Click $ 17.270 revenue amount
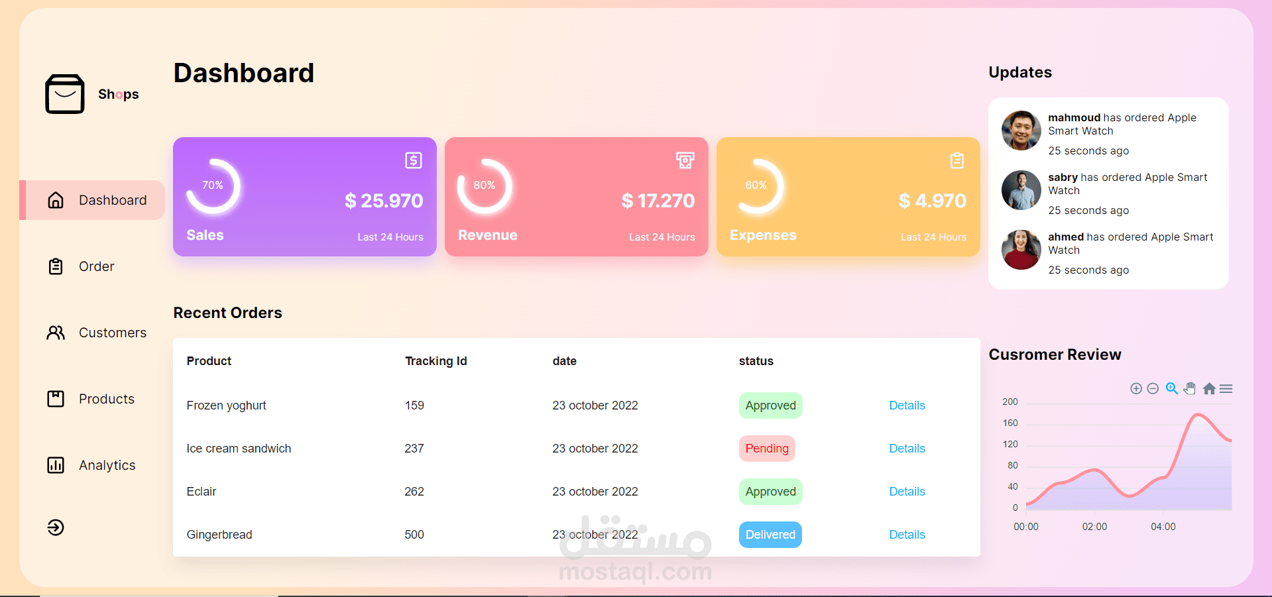 pos(658,201)
